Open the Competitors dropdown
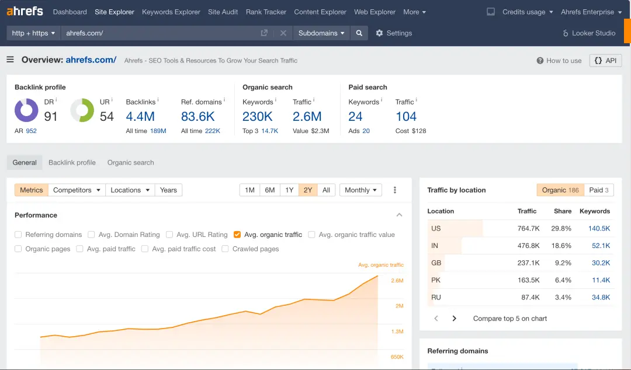The height and width of the screenshot is (370, 631). 77,190
